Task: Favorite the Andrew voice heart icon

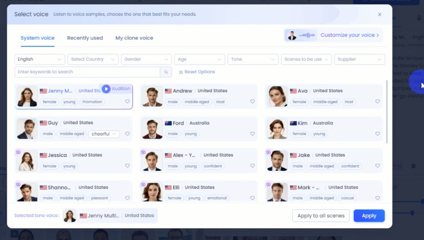Action: point(252,101)
